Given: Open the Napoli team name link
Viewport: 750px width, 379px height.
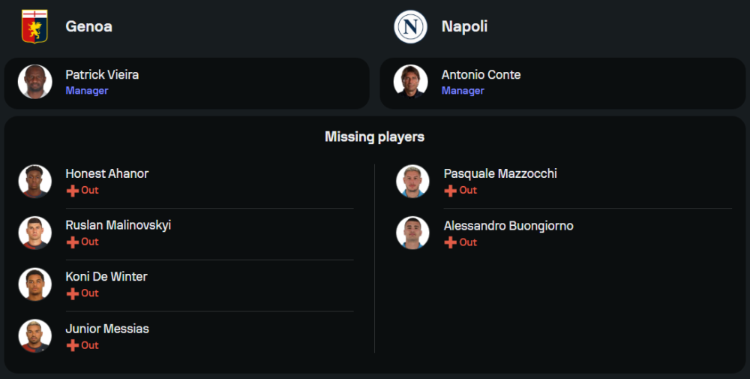Looking at the screenshot, I should pyautogui.click(x=464, y=26).
